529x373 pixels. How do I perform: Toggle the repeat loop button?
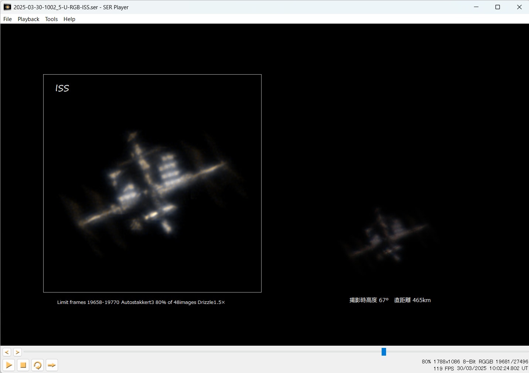[37, 365]
